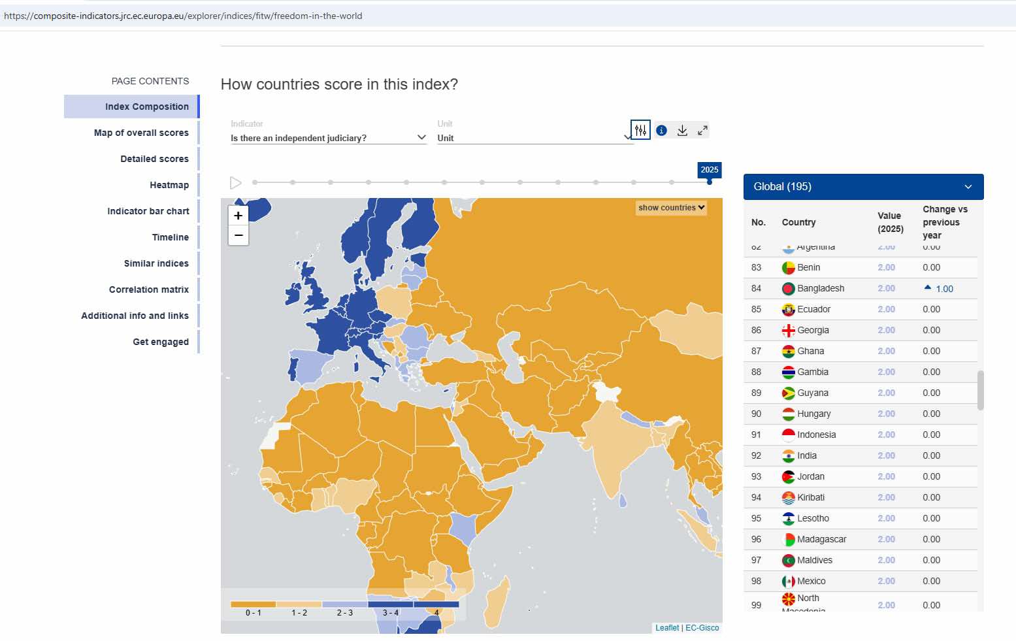Open the chart filter settings icon

(640, 130)
